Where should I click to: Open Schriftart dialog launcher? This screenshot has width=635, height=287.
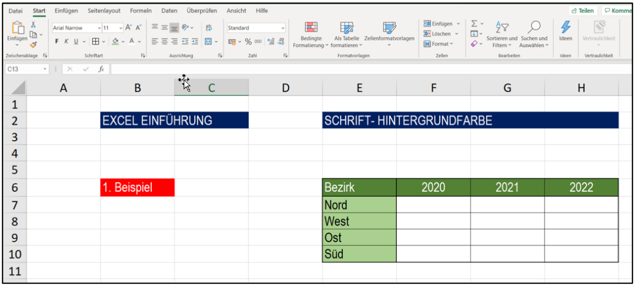[143, 55]
